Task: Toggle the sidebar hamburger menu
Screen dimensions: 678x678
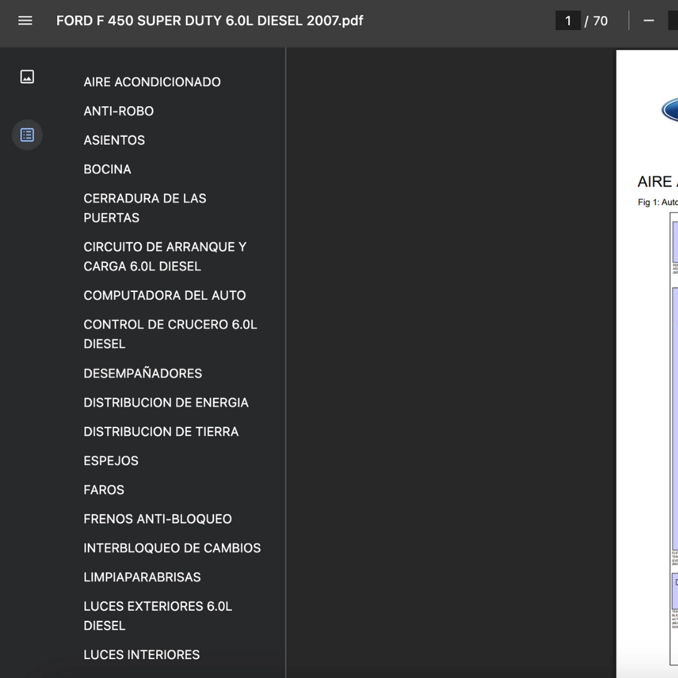Action: coord(25,21)
